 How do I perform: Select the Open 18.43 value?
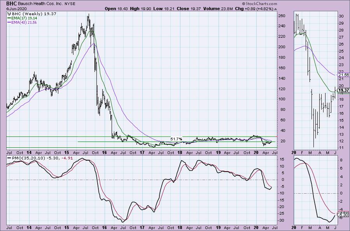tap(116, 9)
